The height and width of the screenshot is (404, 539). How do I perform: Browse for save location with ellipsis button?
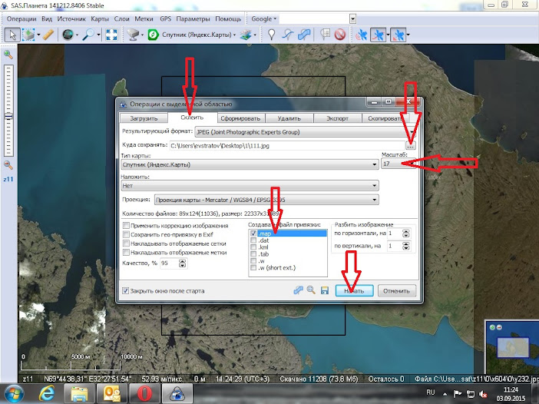(x=411, y=146)
